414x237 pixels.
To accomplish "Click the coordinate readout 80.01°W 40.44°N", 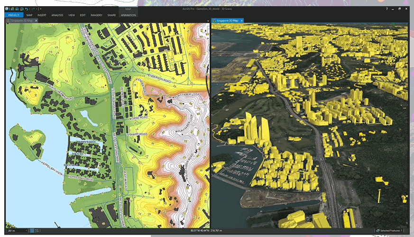I will point(200,231).
